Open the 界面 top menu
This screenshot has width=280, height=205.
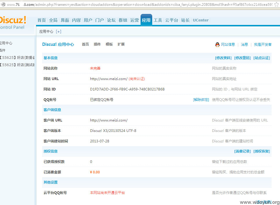(65, 20)
